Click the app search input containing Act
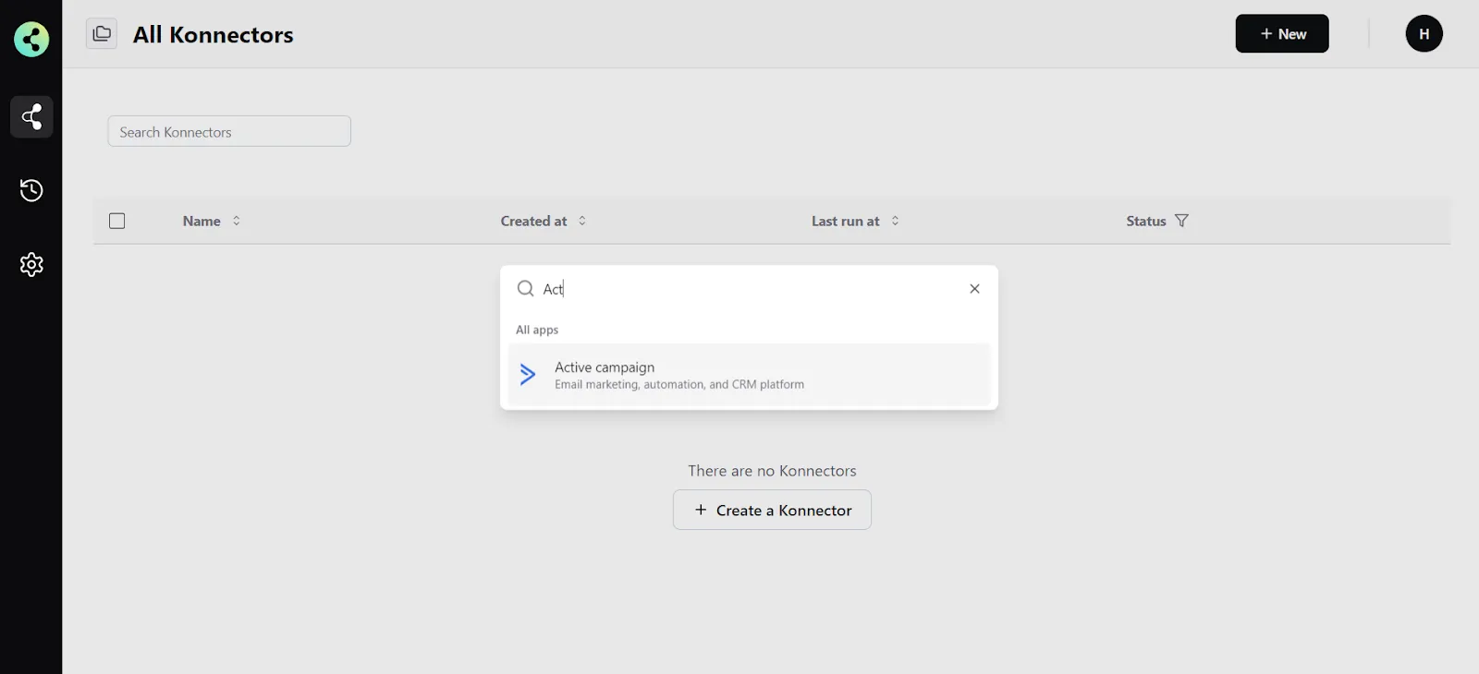This screenshot has height=674, width=1479. (749, 289)
